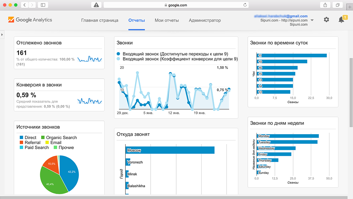Click the Moscow bar in Откуда звонят
Image resolution: width=353 pixels, height=199 pixels.
(170, 150)
